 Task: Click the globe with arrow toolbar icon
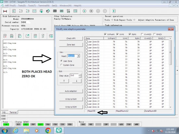(41, 11)
